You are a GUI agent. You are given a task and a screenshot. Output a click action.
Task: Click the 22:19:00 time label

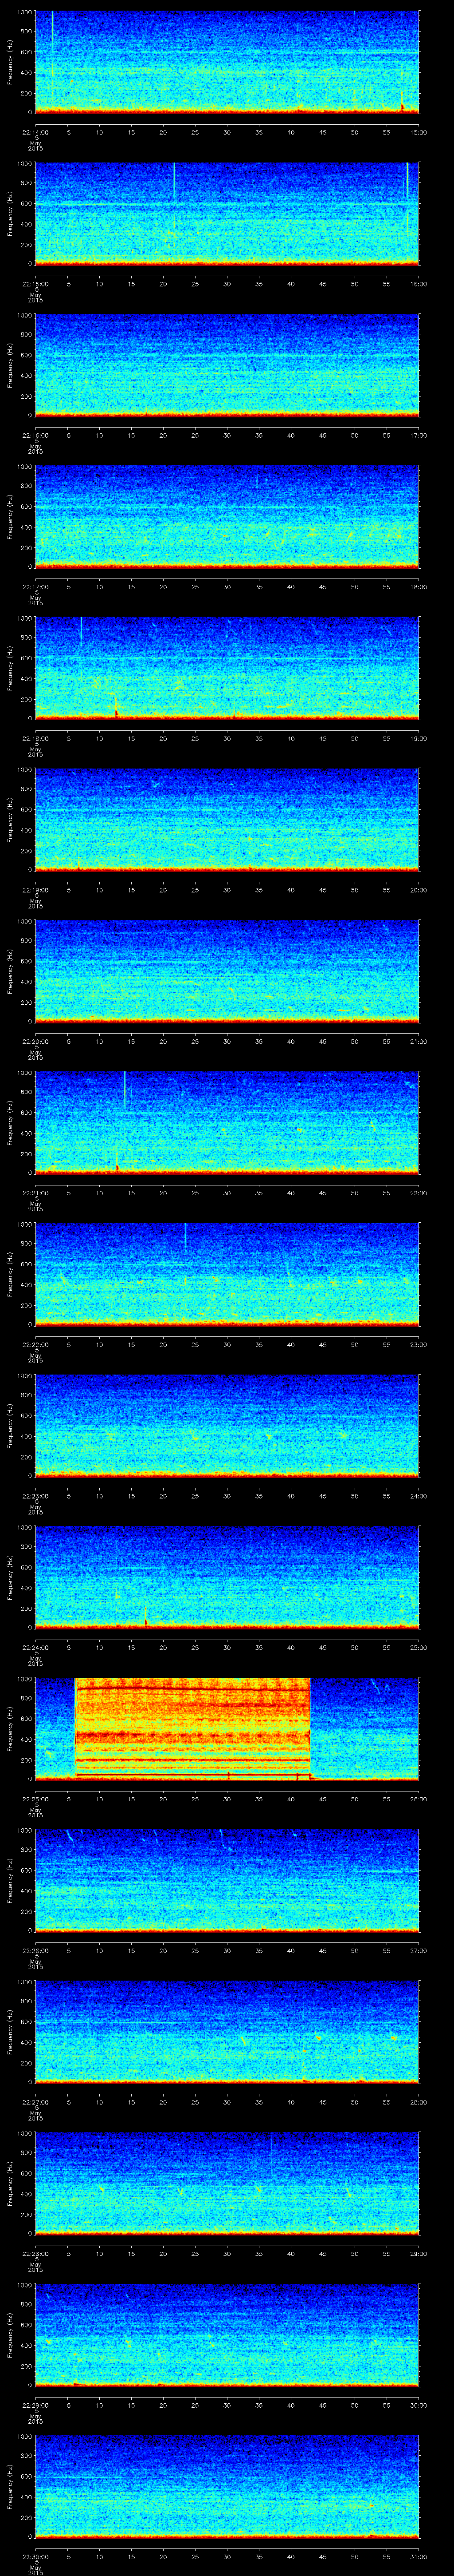pyautogui.click(x=35, y=890)
